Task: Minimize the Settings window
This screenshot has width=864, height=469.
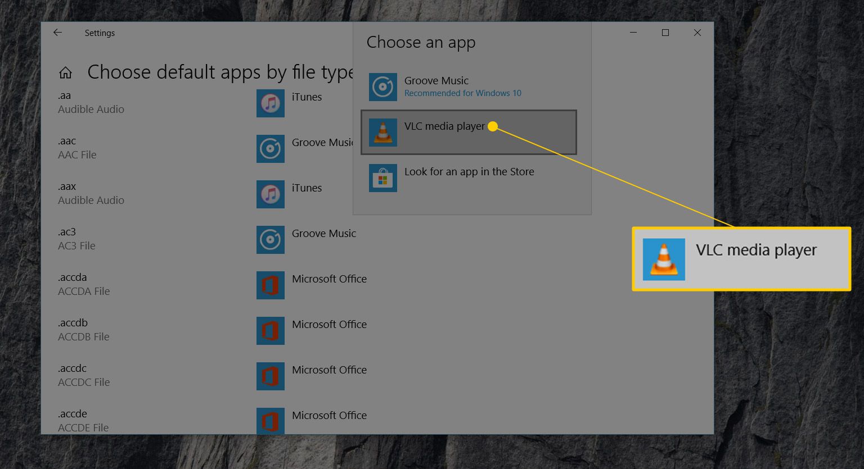Action: [633, 33]
